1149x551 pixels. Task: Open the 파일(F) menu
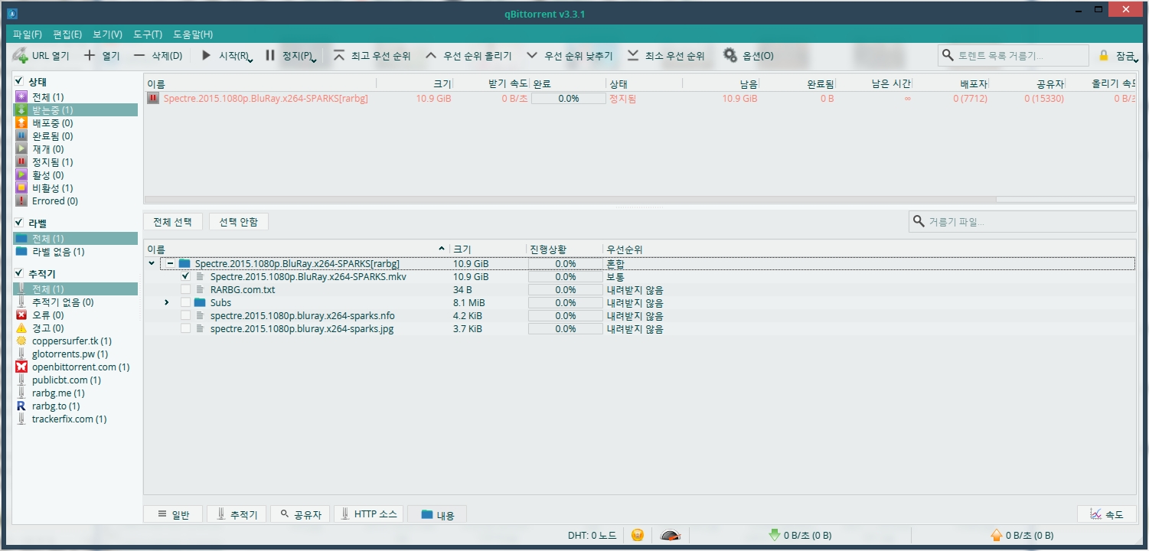coord(28,34)
